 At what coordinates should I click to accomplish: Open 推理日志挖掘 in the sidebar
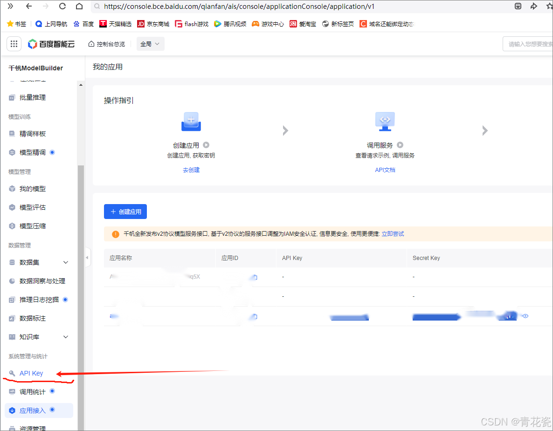point(39,300)
